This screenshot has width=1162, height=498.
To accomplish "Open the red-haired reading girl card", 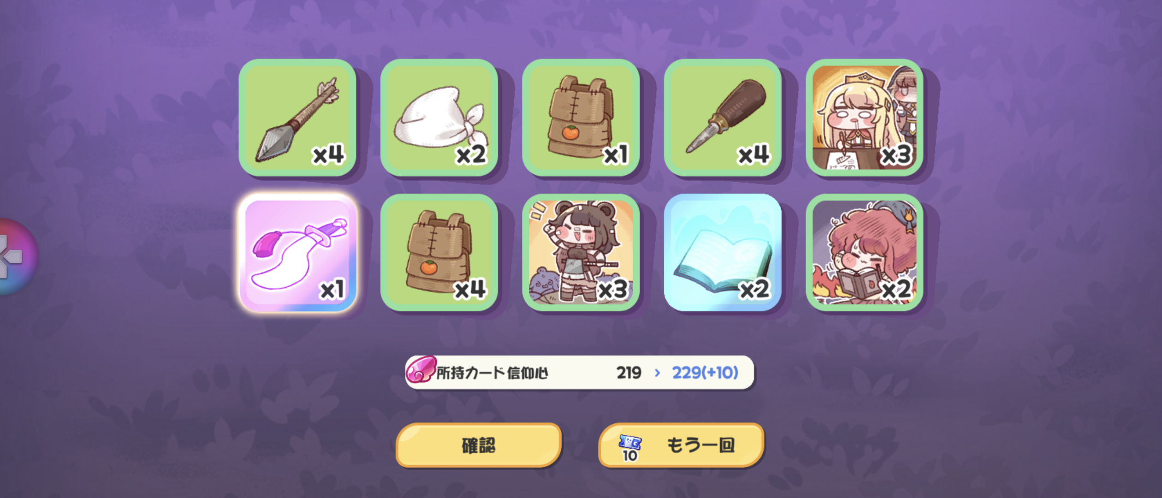I will tap(865, 253).
